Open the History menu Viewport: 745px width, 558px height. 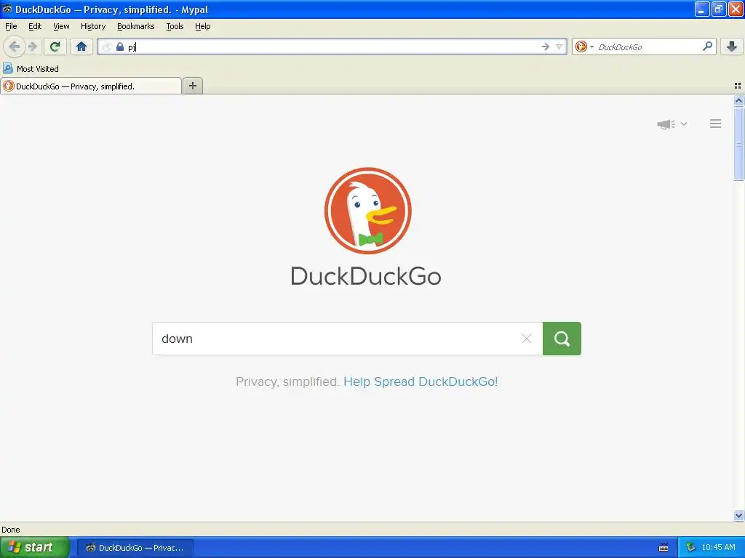93,26
